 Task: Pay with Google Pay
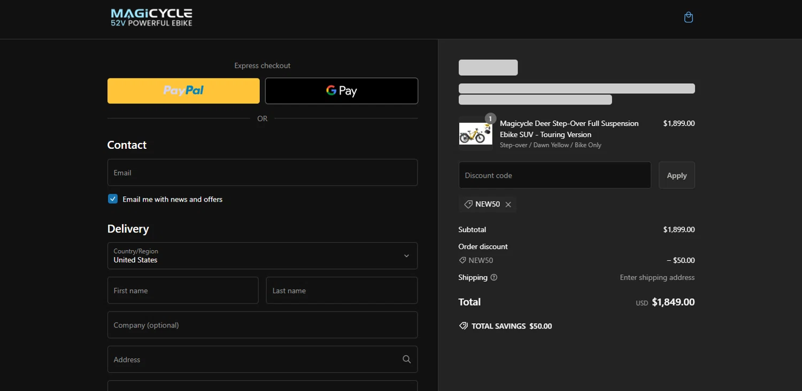[x=342, y=91]
